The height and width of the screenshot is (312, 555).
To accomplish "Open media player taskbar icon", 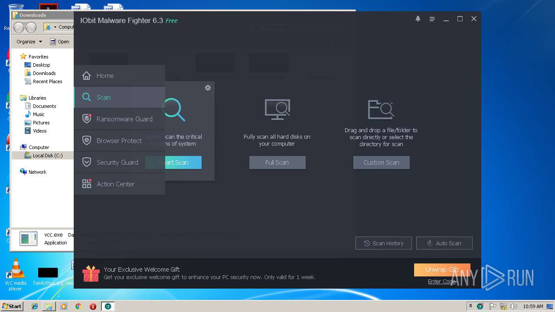I will [x=64, y=306].
